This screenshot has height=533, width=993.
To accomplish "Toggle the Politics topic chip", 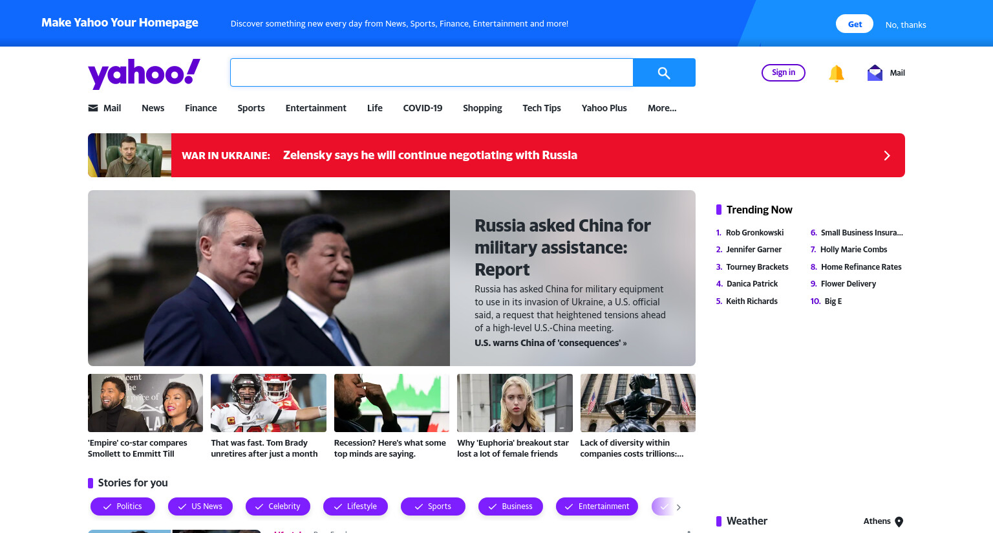I will coord(123,506).
